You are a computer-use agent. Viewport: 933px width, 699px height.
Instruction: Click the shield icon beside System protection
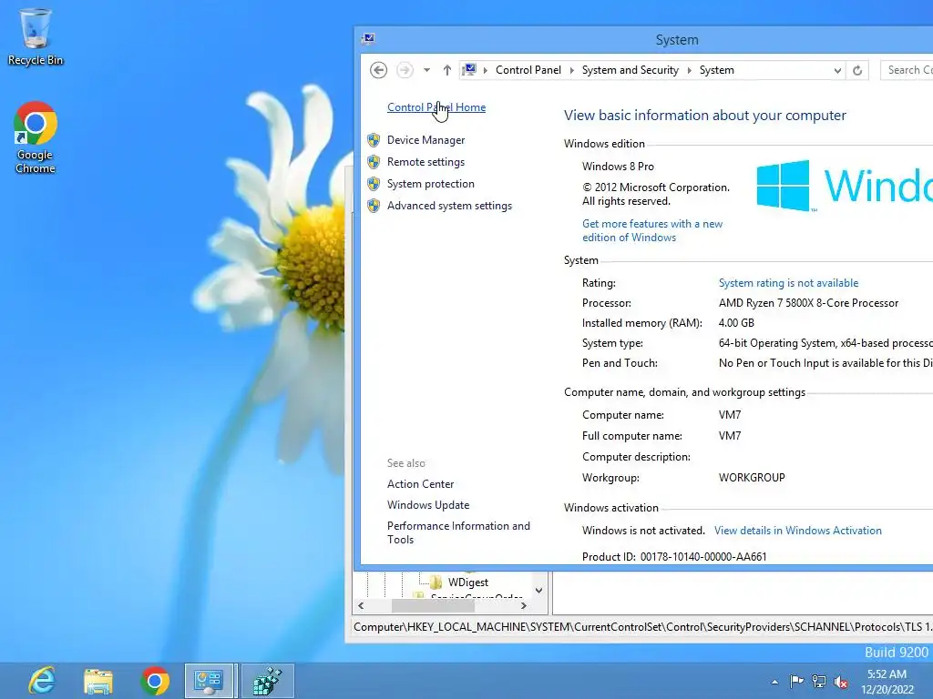374,184
